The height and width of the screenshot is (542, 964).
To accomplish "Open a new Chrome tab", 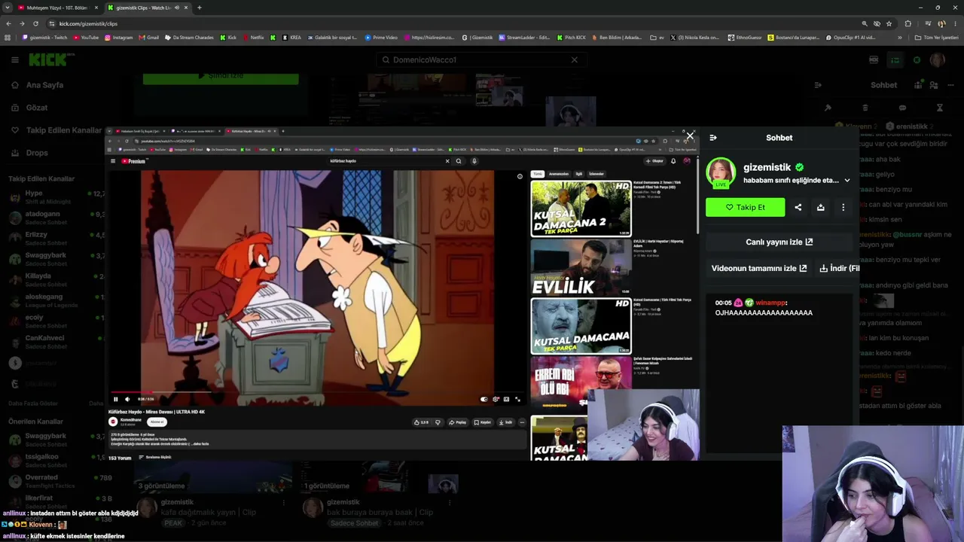I will point(199,8).
